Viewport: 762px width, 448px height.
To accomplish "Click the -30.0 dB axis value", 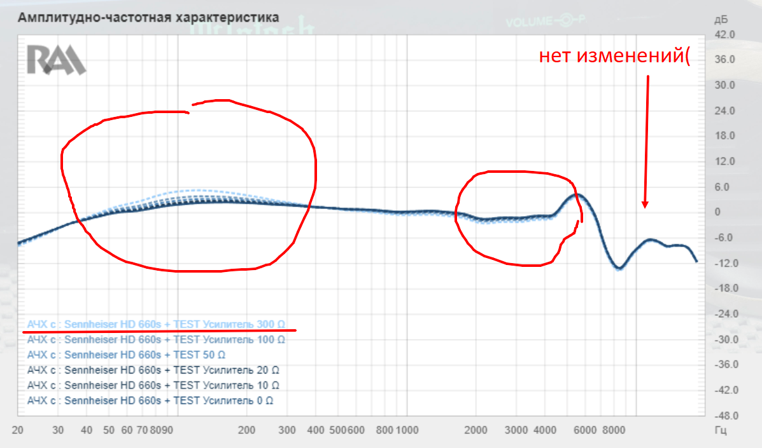I will click(x=726, y=339).
